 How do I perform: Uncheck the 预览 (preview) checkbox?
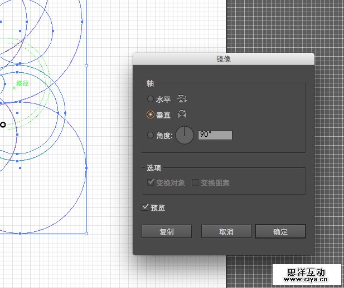146,207
